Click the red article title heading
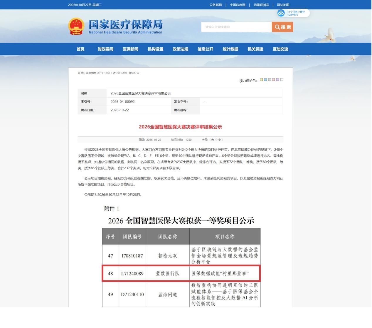This screenshot has height=328, width=372. coord(180,127)
